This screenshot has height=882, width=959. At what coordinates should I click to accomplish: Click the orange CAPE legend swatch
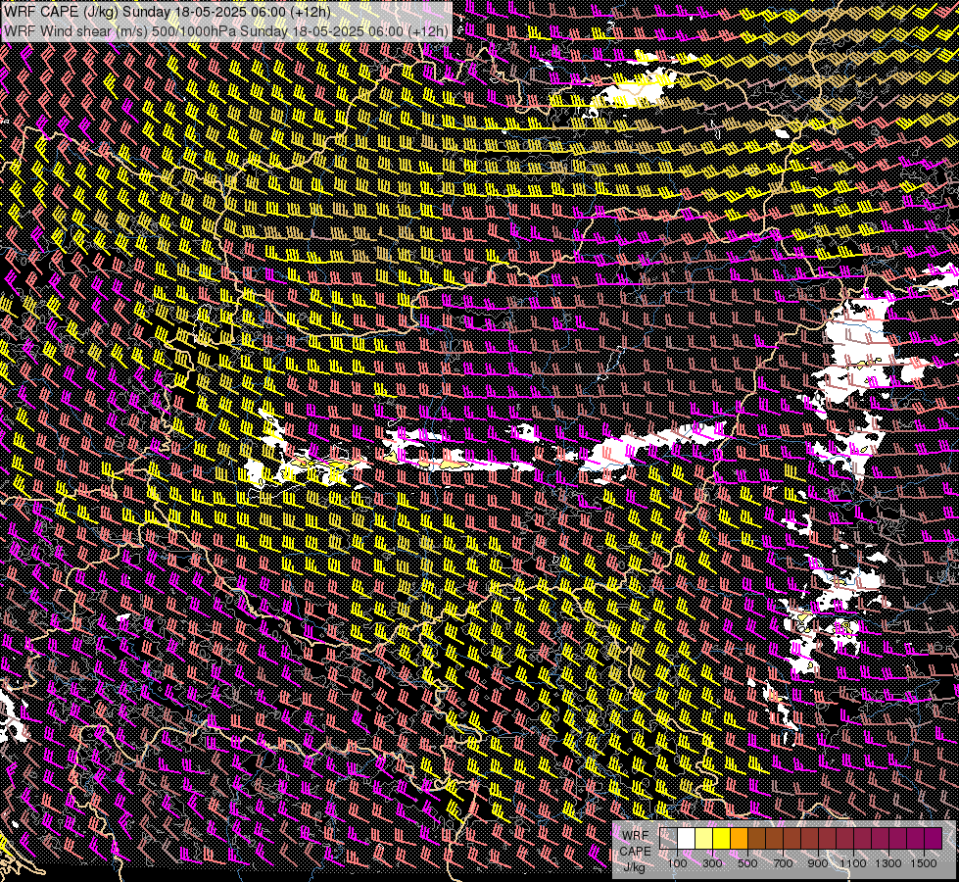[x=739, y=839]
